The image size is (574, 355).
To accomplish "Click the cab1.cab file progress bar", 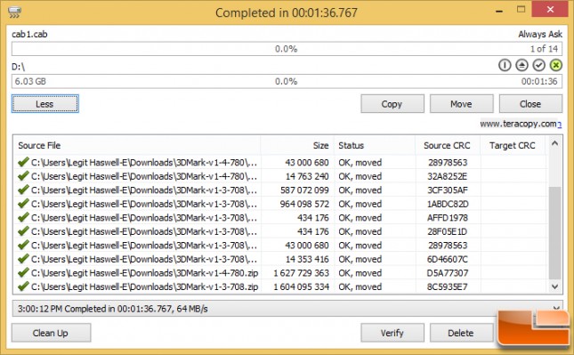I will [x=287, y=49].
